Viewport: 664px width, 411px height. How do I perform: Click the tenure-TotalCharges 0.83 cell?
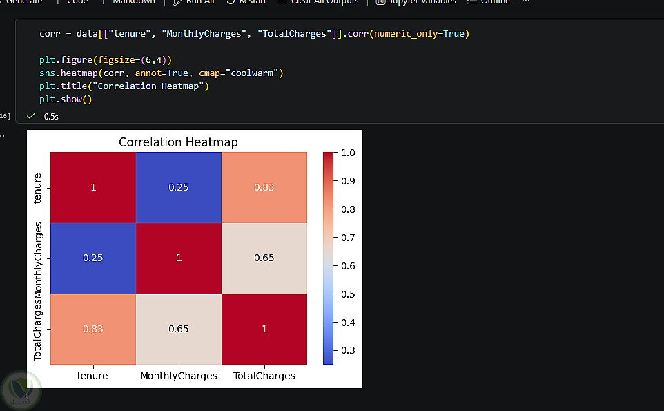[264, 187]
